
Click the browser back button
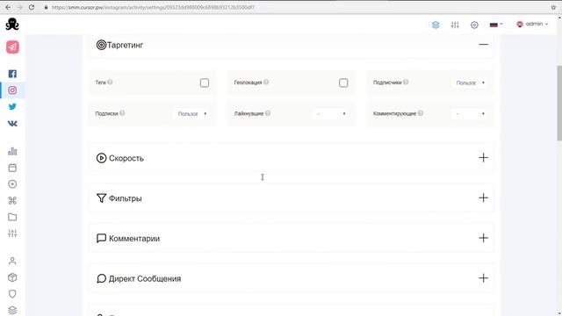pos(8,7)
